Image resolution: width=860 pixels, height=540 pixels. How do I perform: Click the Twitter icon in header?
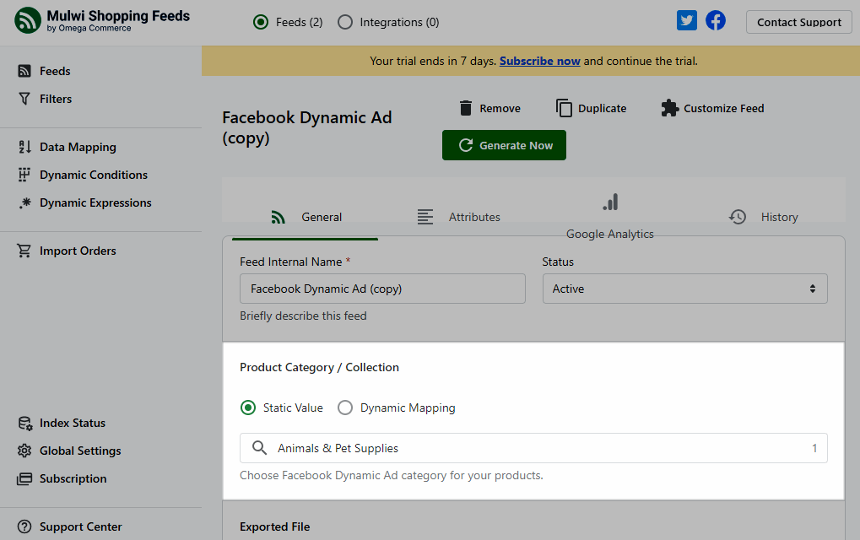[687, 21]
